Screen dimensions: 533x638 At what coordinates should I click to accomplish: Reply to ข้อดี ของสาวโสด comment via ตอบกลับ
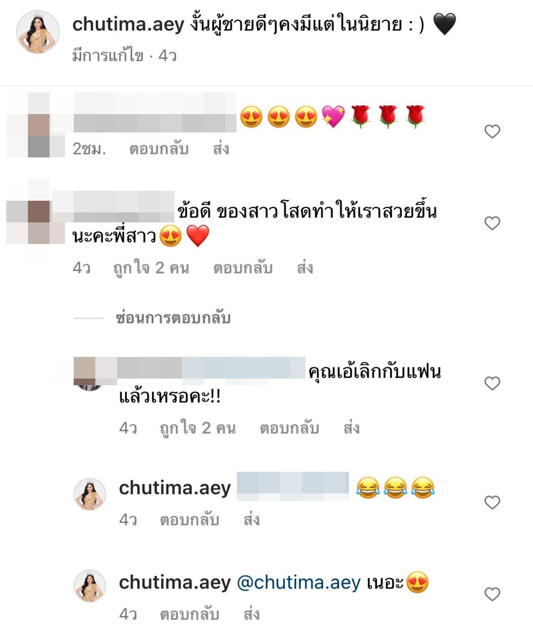point(243,268)
